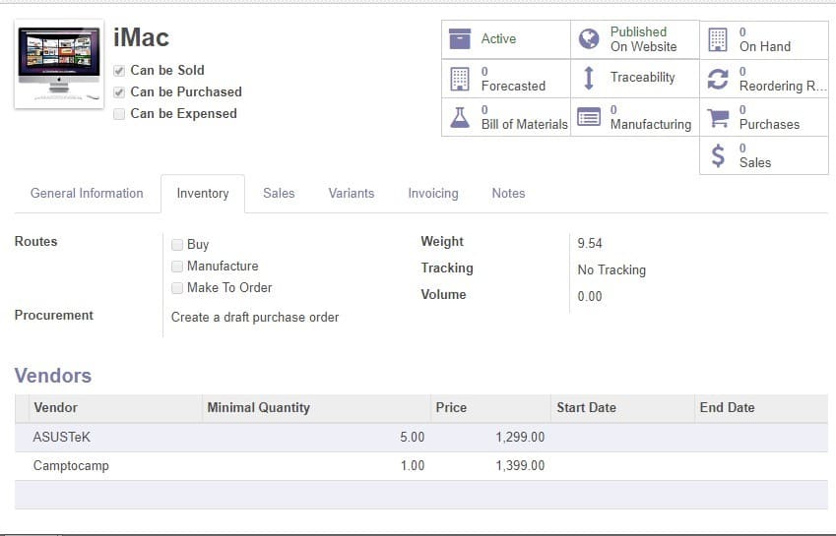Click the Published On Website globe icon
Viewport: 836px width, 536px height.
589,39
